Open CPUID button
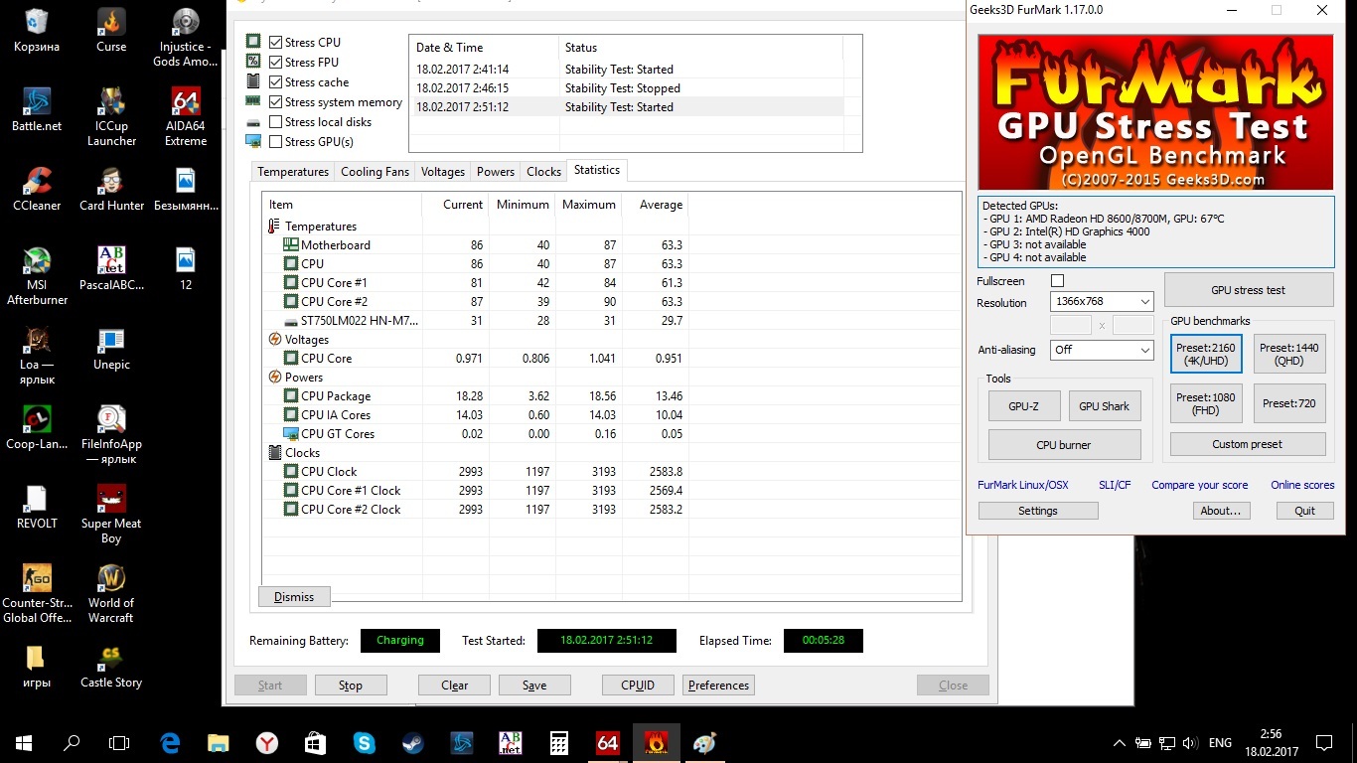Image resolution: width=1357 pixels, height=763 pixels. (x=638, y=686)
